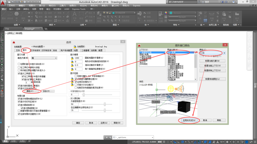Click the workspace switching gear in status bar
Screen dimensions: 257x144
pyautogui.click(x=227, y=142)
